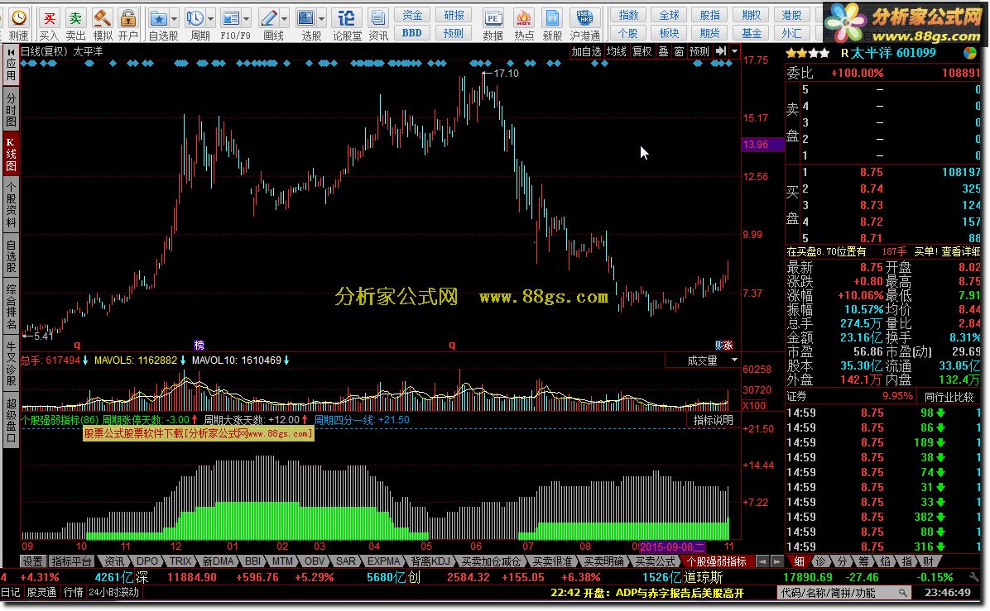Click the 板块 sector button
The width and height of the screenshot is (990, 611).
[670, 33]
